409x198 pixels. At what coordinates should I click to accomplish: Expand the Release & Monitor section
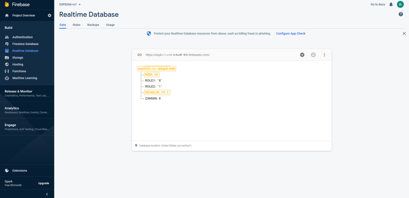[27, 93]
